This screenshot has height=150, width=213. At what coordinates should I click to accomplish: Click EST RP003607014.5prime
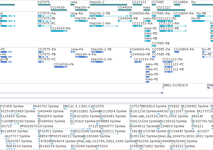[x=37, y=127]
